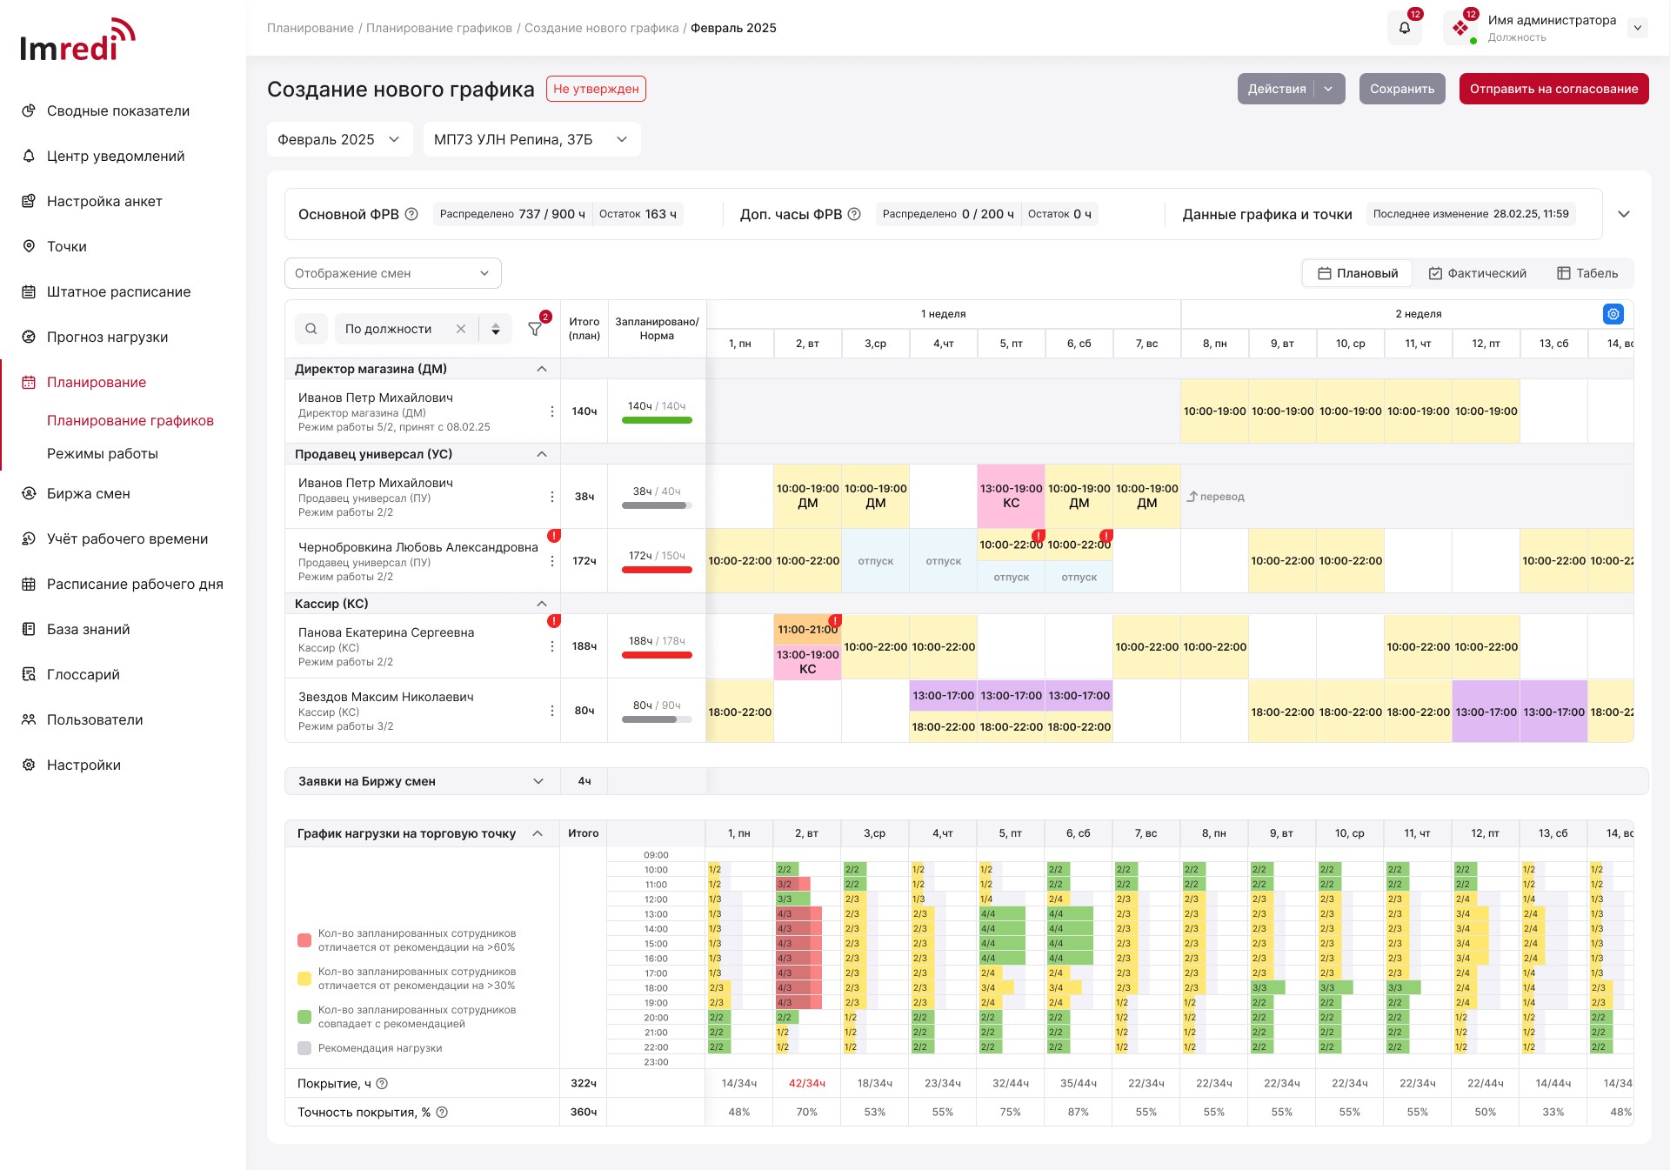Click the search magnifier icon in table header
Image resolution: width=1670 pixels, height=1170 pixels.
[x=311, y=329]
